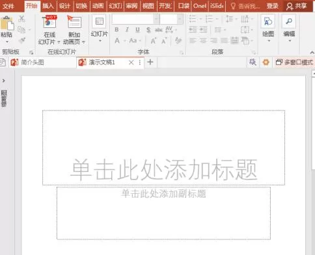The width and height of the screenshot is (315, 255).
Task: Click the Copy icon in clipboard group
Action: click(21, 29)
